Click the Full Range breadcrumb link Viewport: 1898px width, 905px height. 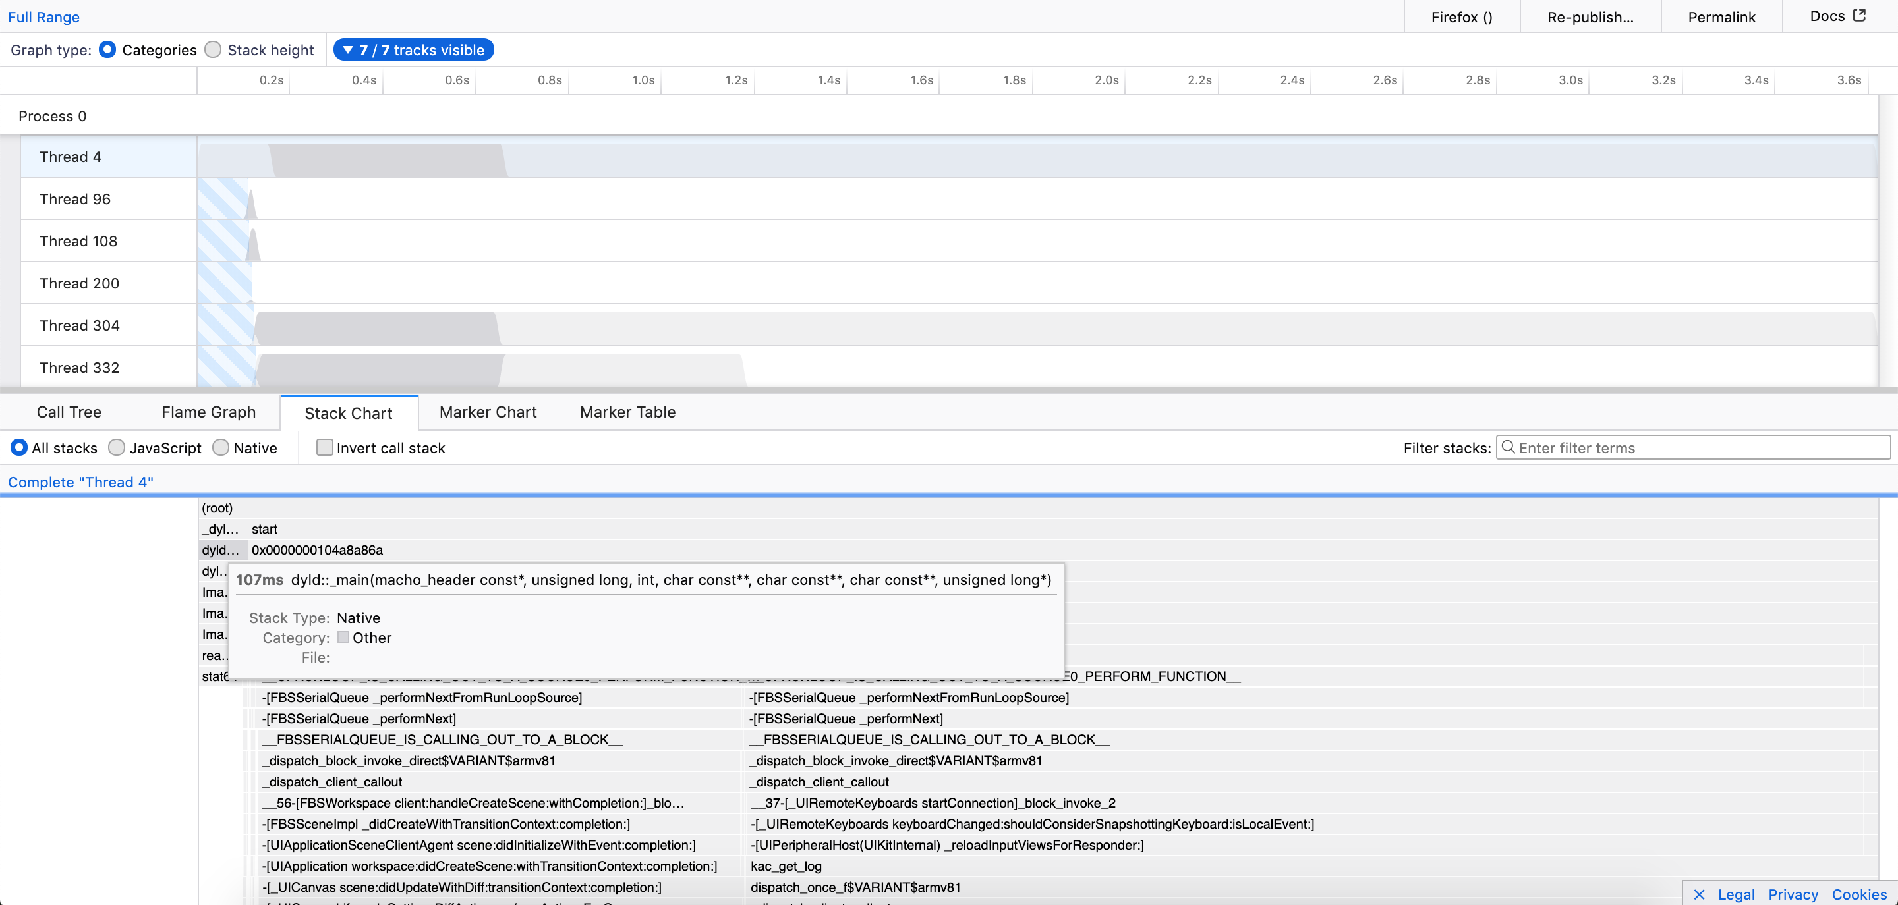[x=43, y=17]
